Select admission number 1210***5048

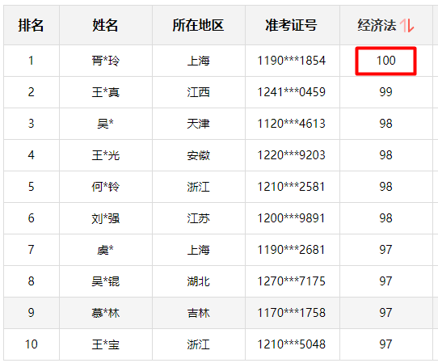click(292, 344)
